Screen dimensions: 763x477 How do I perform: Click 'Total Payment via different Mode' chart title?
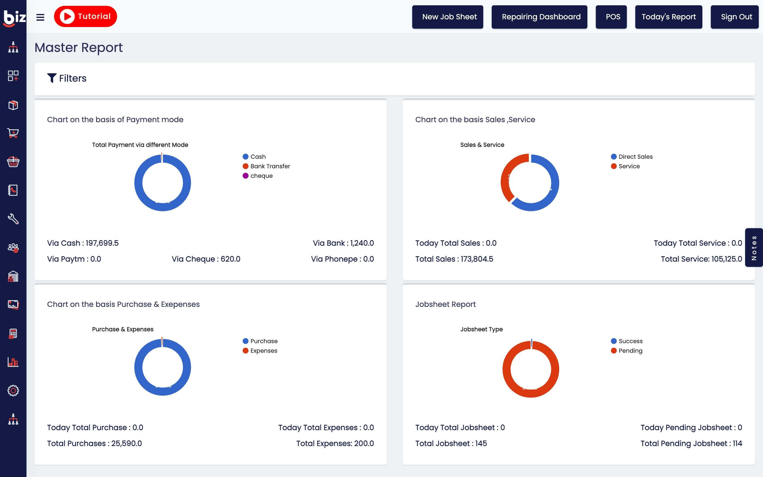[x=140, y=145]
